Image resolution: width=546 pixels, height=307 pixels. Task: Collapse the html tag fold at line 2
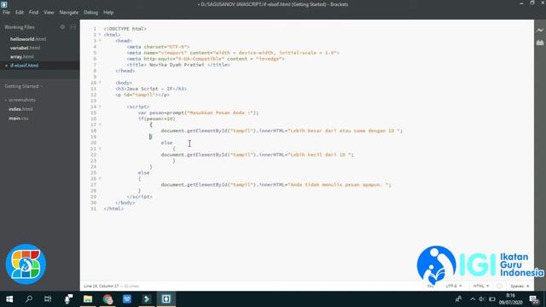(100, 35)
